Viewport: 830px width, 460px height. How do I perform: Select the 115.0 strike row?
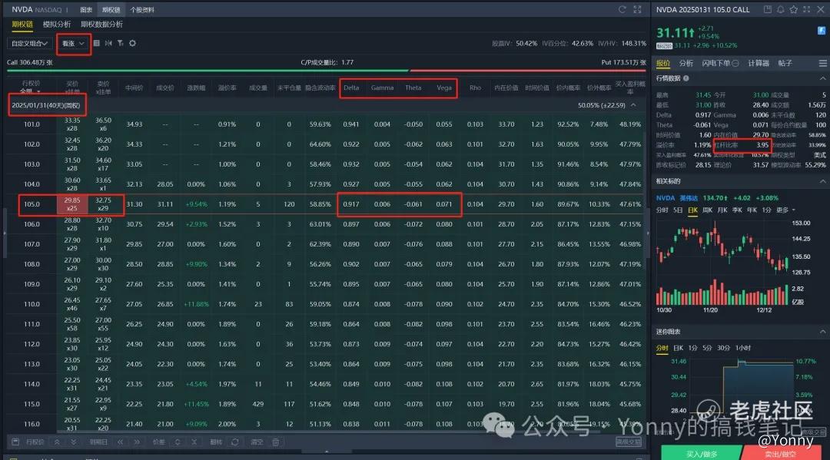[x=326, y=404]
